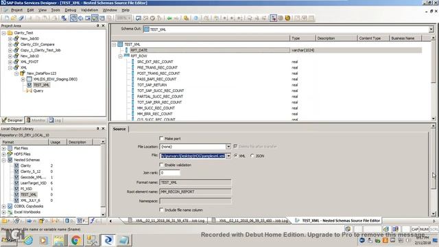439x247 pixels.
Task: Select the Custom Functions tab in library
Action: tap(95, 221)
